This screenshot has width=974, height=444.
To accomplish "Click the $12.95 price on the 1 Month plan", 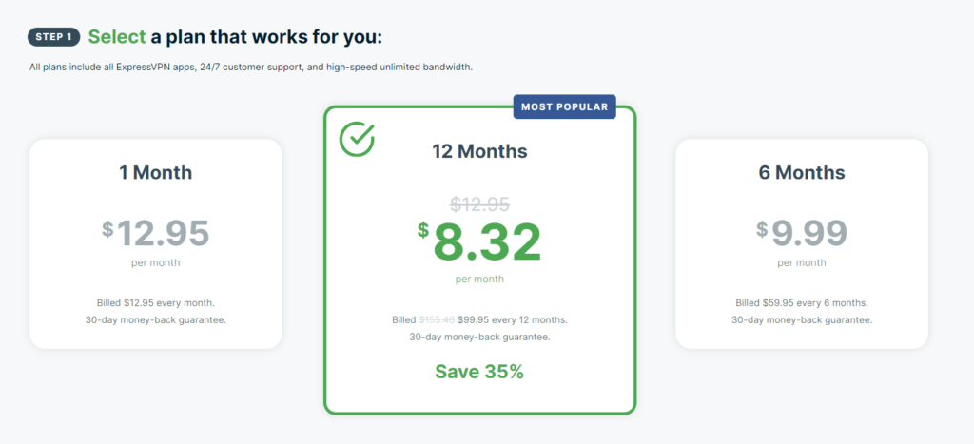I will tap(155, 233).
